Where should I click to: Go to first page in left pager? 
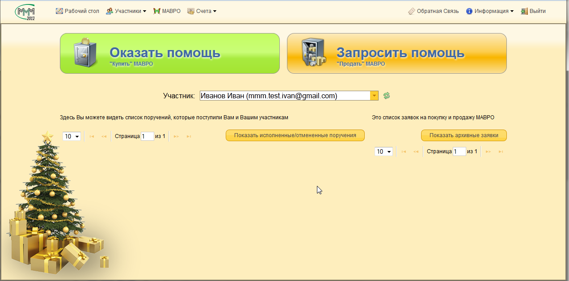pyautogui.click(x=92, y=136)
